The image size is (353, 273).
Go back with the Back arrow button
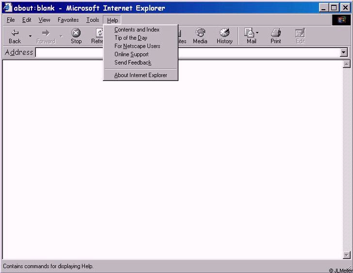[x=15, y=36]
